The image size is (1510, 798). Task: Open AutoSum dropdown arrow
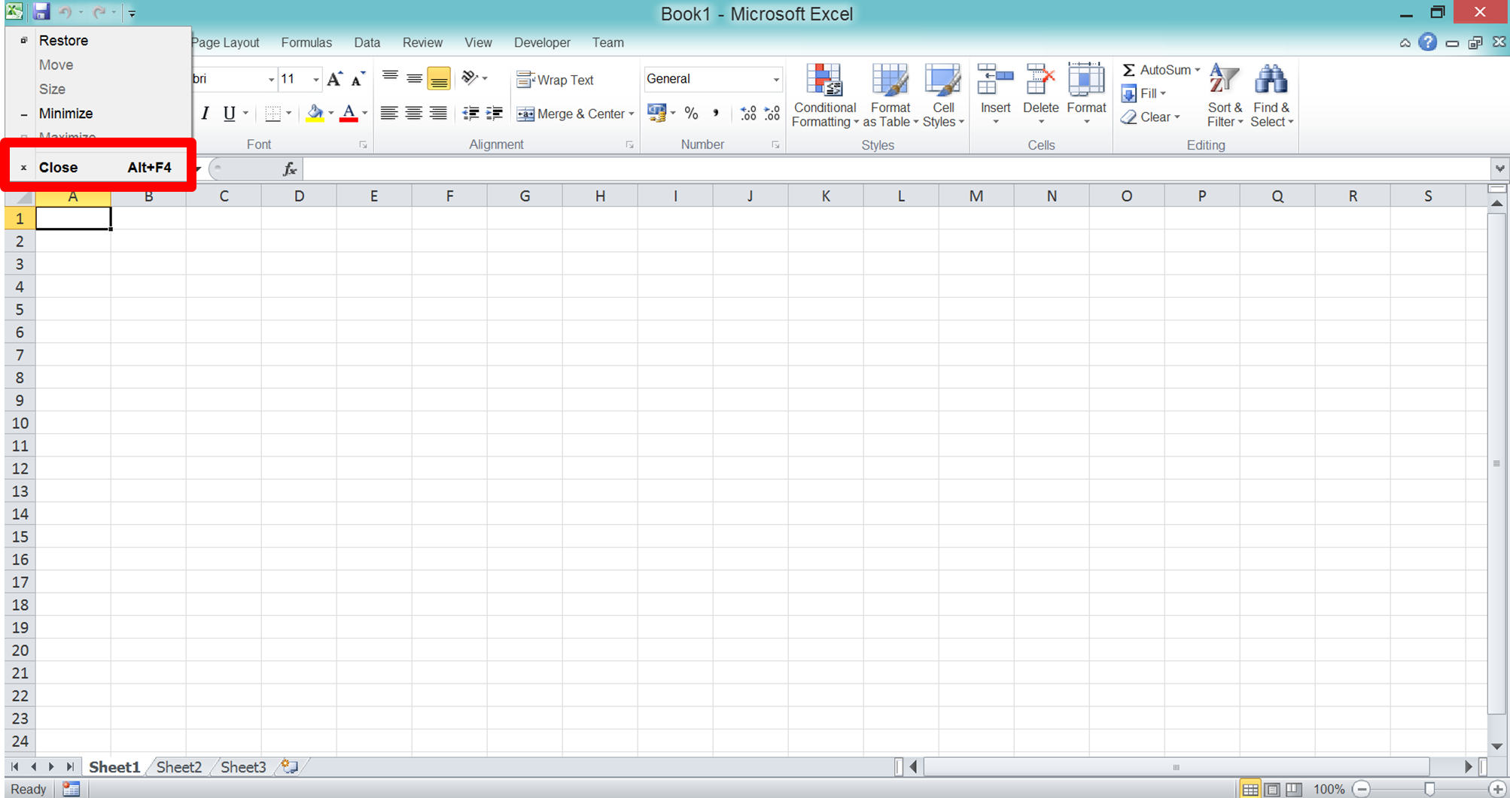[x=1198, y=70]
